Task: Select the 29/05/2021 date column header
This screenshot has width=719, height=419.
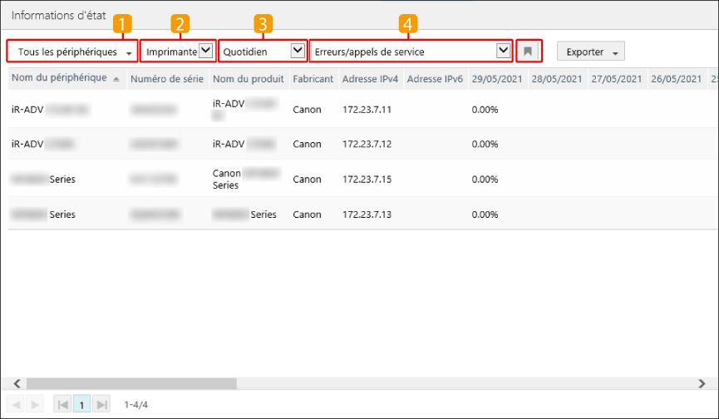Action: [x=496, y=79]
